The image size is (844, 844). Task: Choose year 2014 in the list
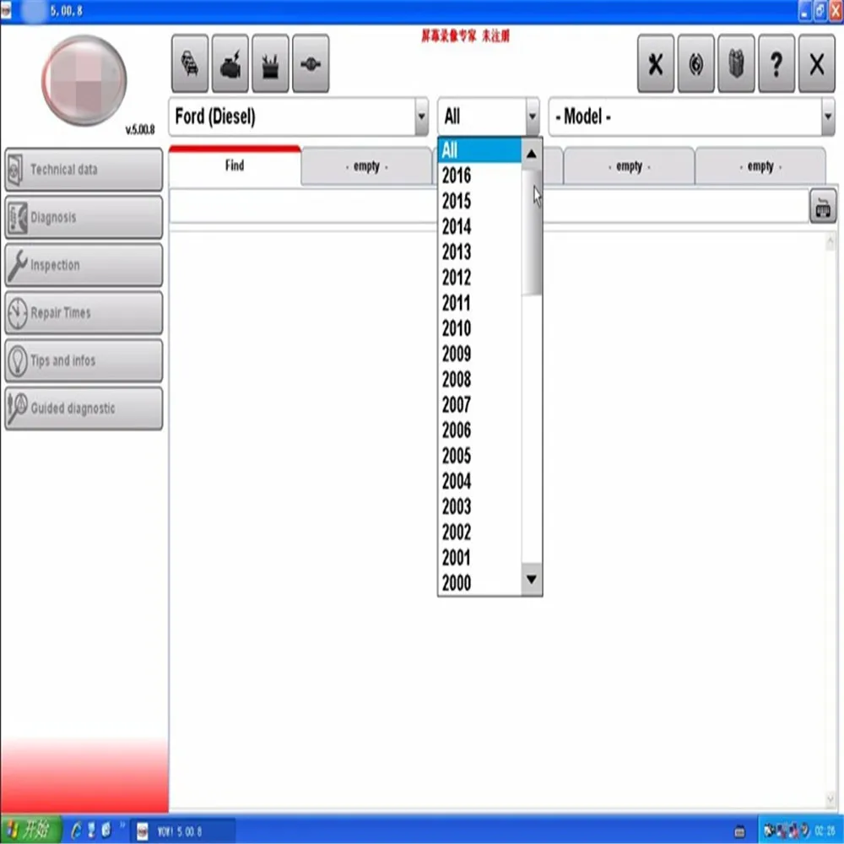[479, 226]
